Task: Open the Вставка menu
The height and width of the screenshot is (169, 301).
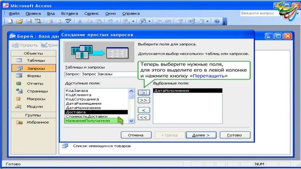Action: point(70,14)
